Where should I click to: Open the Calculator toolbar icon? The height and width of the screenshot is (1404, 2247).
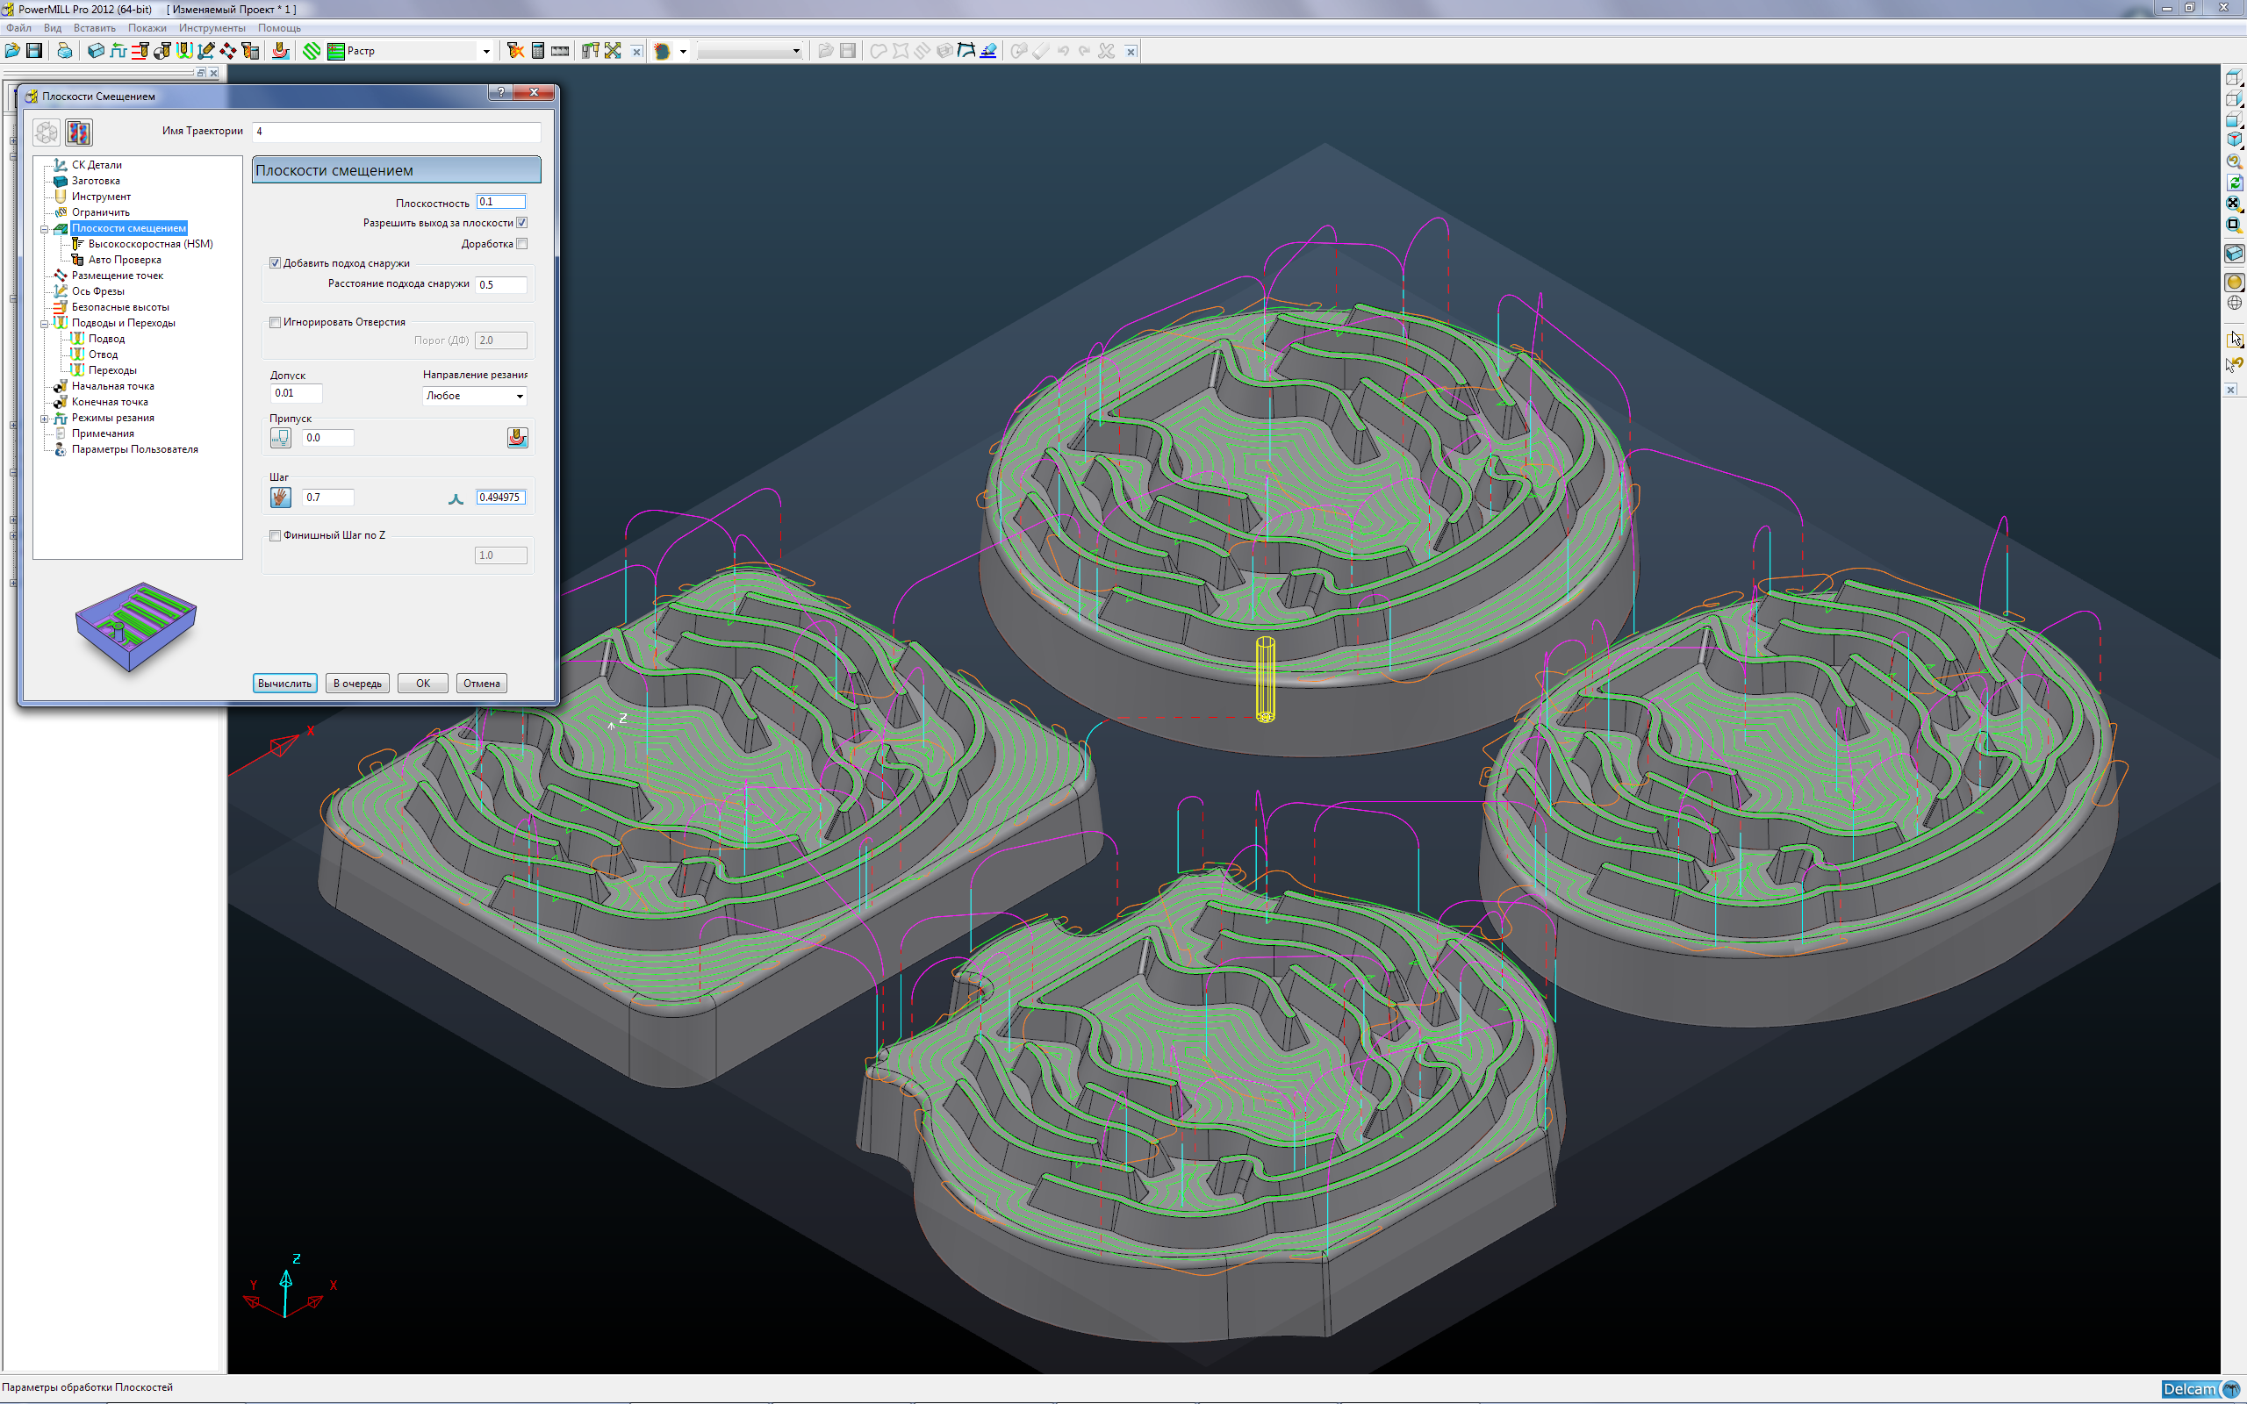[x=537, y=51]
